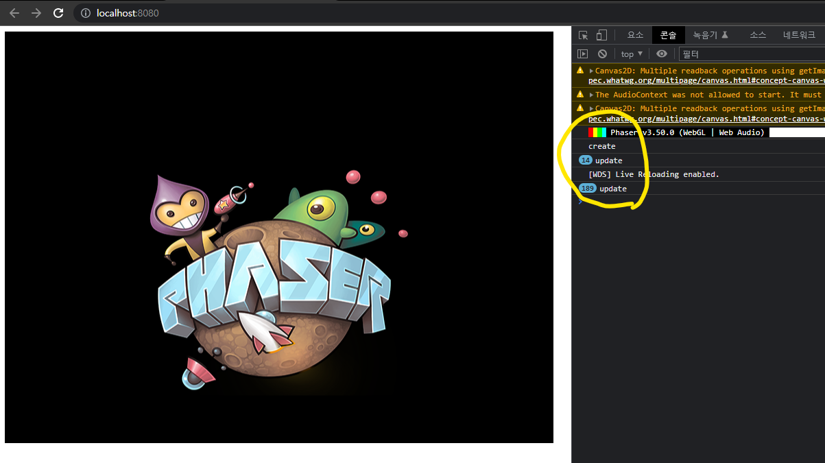The image size is (825, 463).
Task: Select the create log entry
Action: click(x=698, y=146)
